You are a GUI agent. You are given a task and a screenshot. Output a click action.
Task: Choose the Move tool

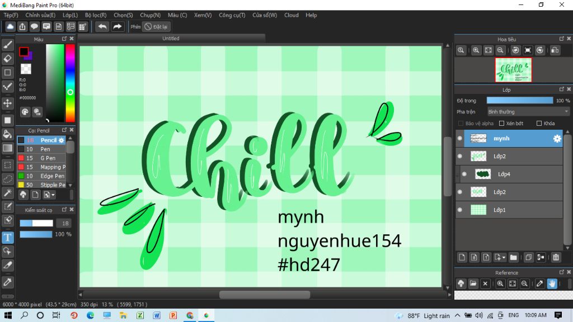click(8, 103)
